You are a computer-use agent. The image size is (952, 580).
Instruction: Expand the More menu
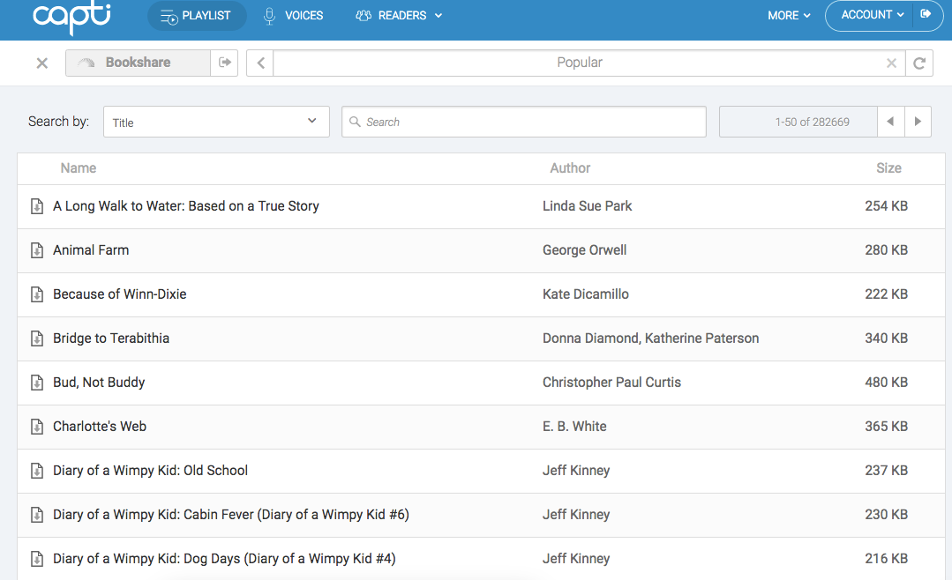[x=789, y=16]
